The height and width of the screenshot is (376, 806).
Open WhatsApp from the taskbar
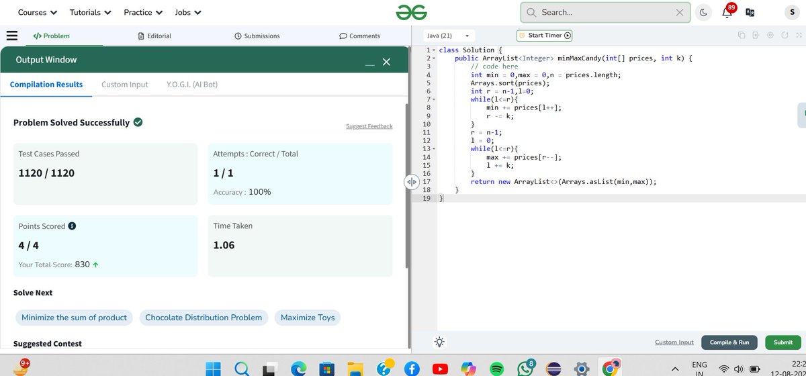(x=525, y=368)
